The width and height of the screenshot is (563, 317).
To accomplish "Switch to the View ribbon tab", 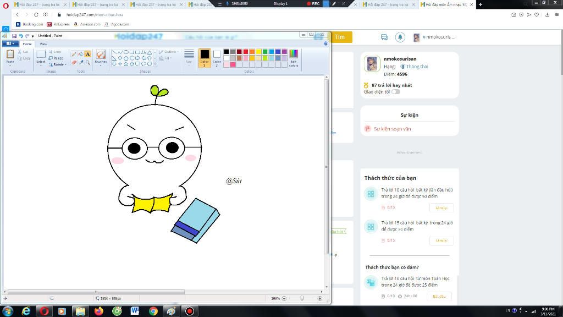I will 43,44.
